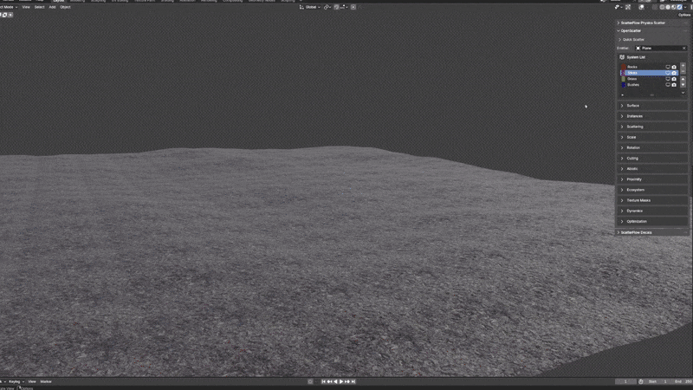Expand the Instances section
The width and height of the screenshot is (693, 390).
coord(652,116)
